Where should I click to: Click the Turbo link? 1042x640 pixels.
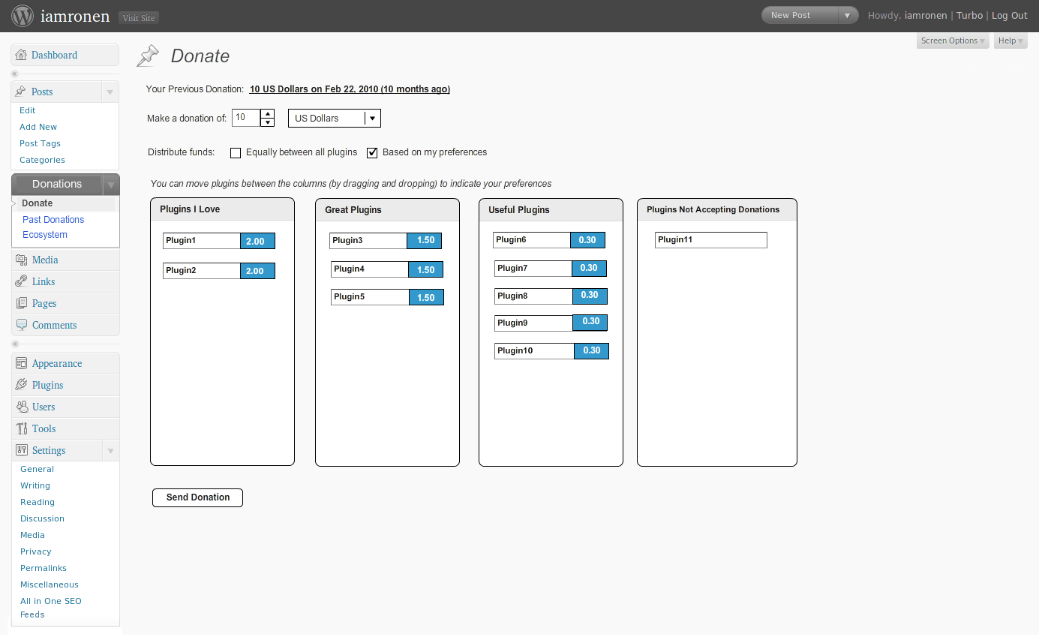(969, 15)
